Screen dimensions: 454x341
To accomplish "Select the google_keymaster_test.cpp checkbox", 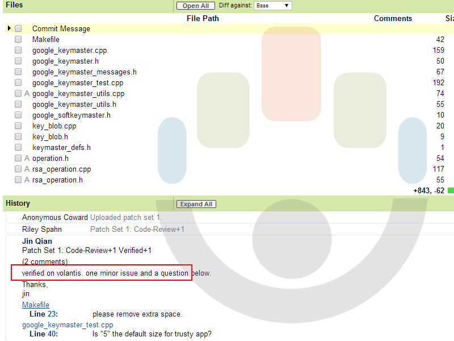I will pos(18,82).
